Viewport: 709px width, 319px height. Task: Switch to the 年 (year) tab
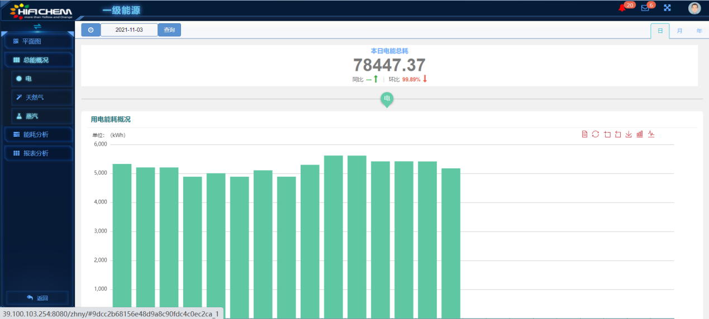tap(699, 31)
